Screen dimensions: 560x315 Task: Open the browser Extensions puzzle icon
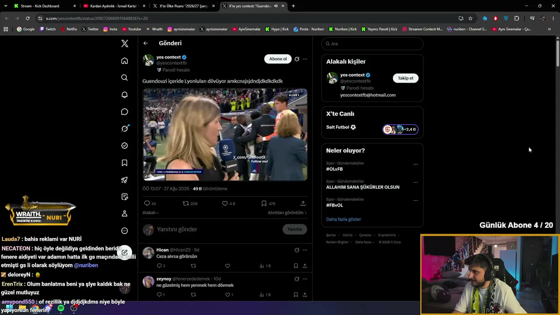(x=517, y=18)
